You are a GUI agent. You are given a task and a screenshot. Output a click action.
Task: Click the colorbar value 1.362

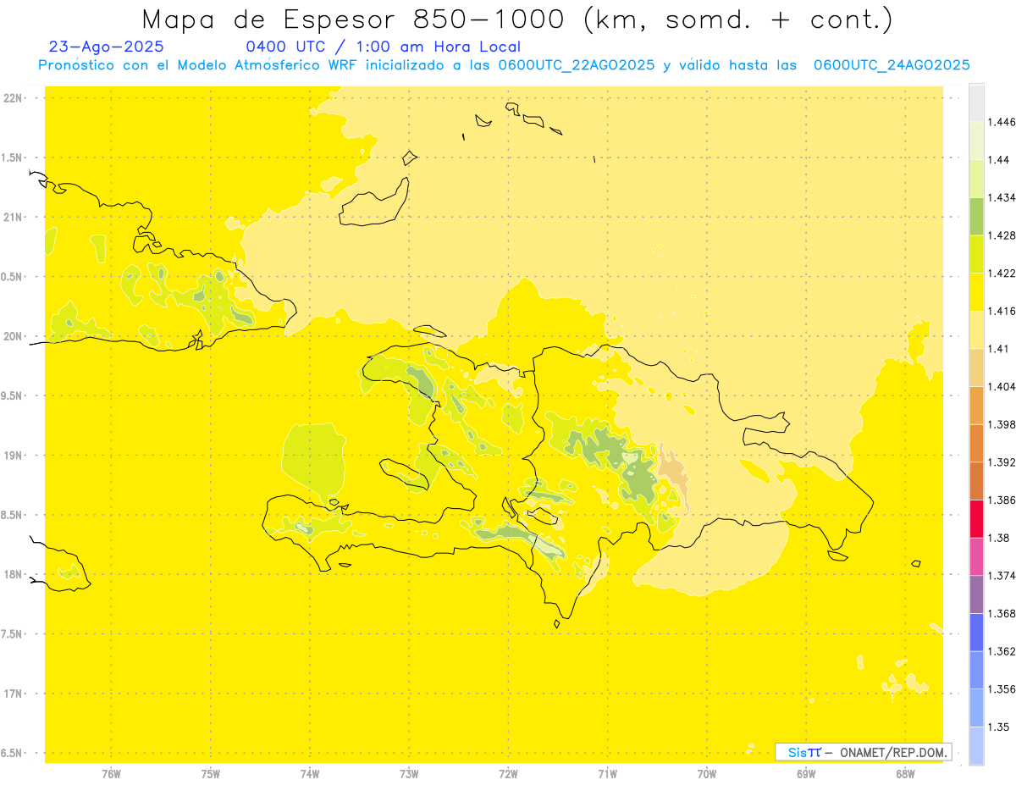pyautogui.click(x=1002, y=651)
